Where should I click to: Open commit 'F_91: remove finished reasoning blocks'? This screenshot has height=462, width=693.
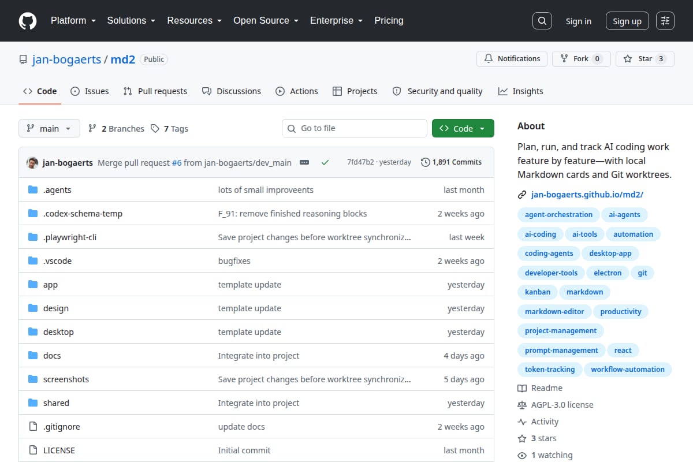[293, 213]
